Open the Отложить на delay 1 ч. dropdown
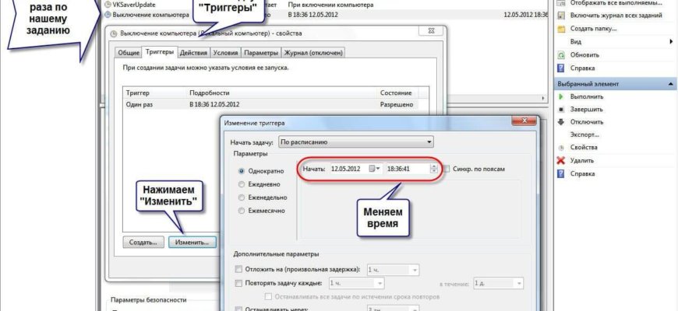This screenshot has height=311, width=678. coord(393,270)
